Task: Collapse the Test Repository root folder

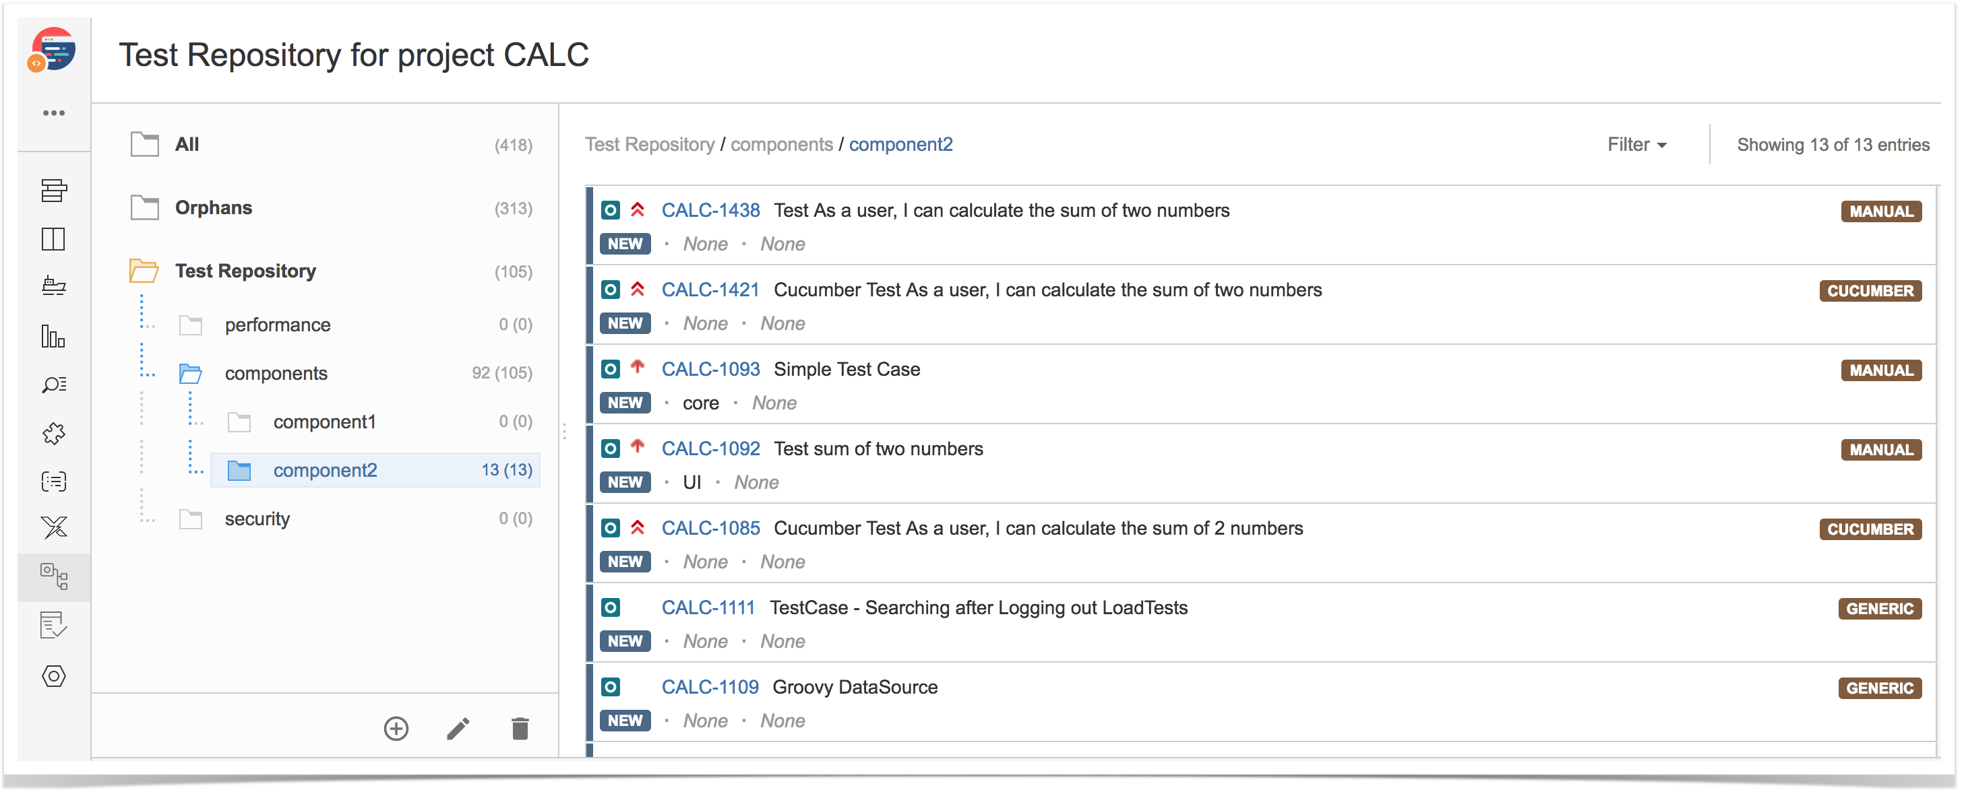Action: pos(144,271)
